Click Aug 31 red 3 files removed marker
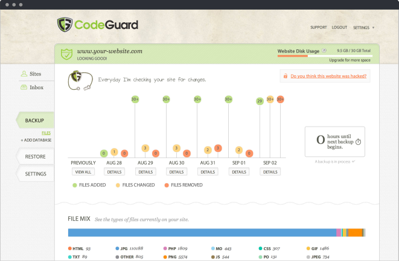The width and height of the screenshot is (399, 261). pos(218,148)
